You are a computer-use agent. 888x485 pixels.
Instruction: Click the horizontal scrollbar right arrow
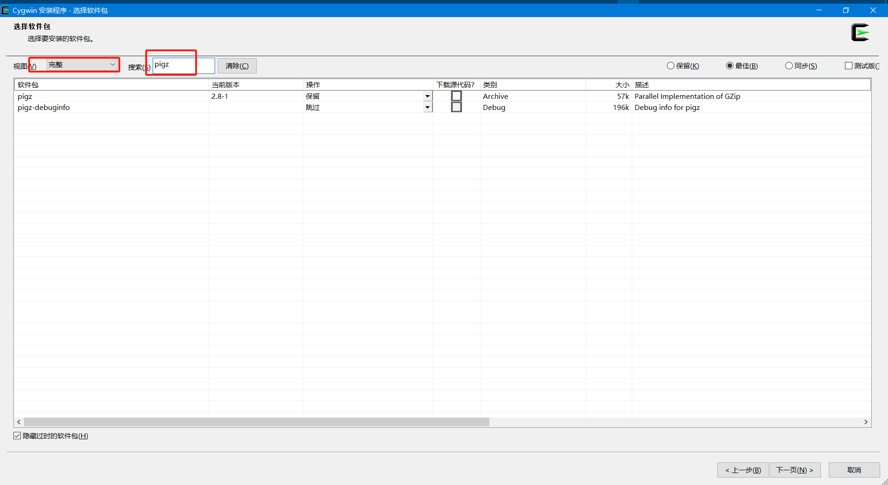pyautogui.click(x=866, y=422)
